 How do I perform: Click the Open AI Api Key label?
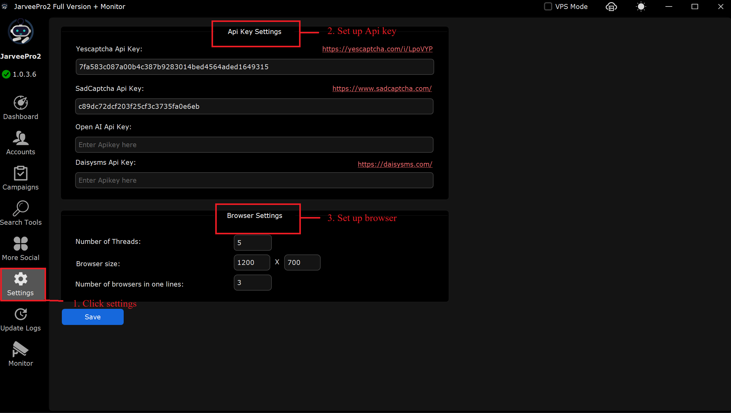tap(103, 127)
